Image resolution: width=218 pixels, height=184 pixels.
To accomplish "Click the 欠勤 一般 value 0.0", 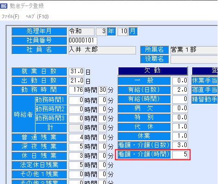I will click(x=180, y=81).
